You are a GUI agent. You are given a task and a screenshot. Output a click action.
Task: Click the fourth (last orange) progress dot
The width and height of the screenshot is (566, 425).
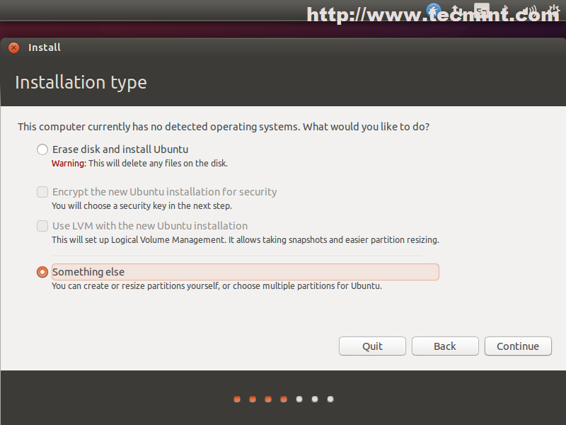click(284, 399)
